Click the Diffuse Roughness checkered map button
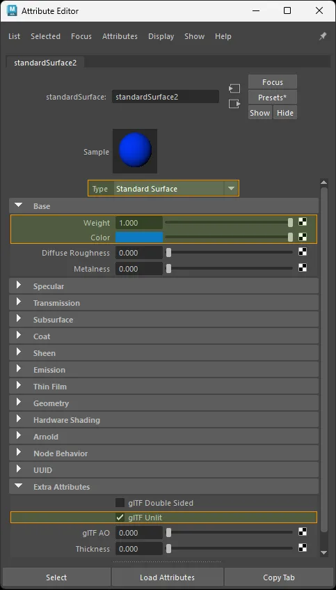Viewport: 336px width, 590px height. coord(302,251)
